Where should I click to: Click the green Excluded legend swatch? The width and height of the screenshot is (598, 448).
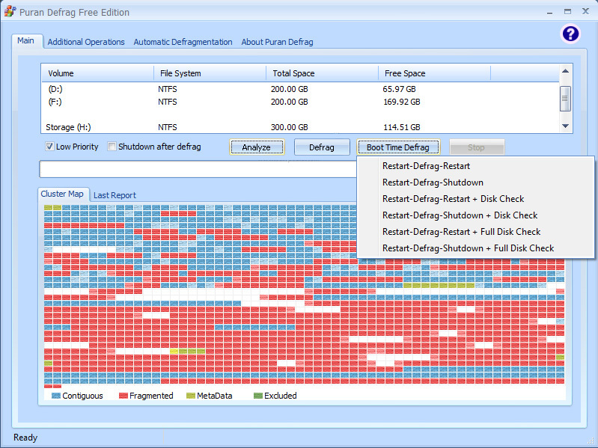tap(258, 396)
